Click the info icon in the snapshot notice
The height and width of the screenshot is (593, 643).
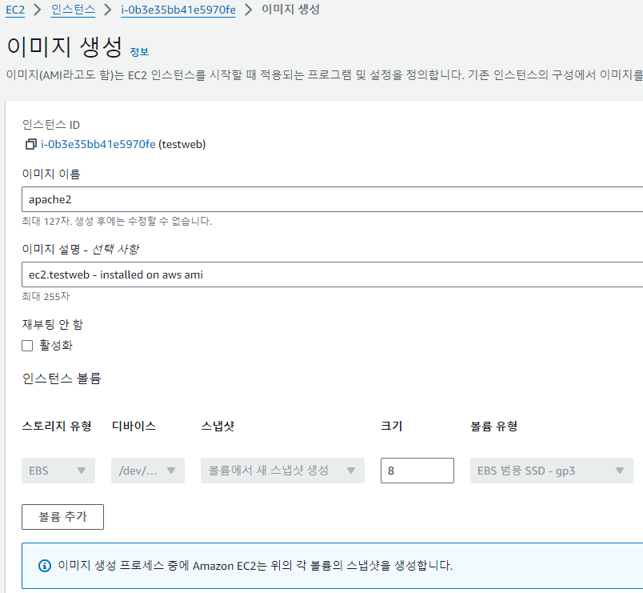[x=44, y=566]
